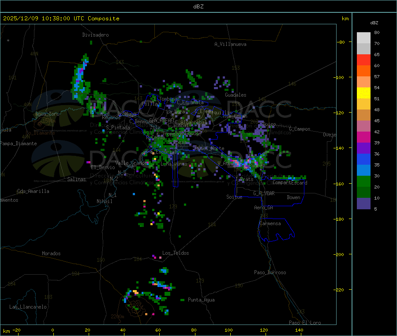The image size is (397, 336).
Task: Click the El_Desvio map label
Action: (103, 167)
